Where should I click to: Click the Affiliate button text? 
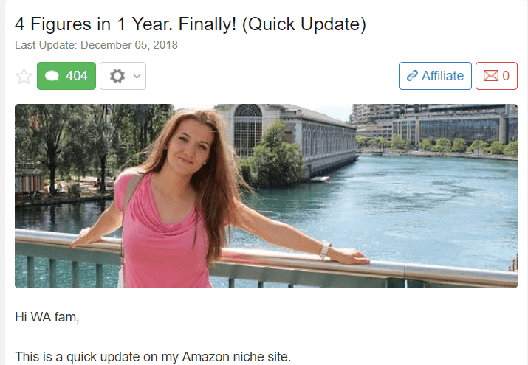(x=442, y=76)
